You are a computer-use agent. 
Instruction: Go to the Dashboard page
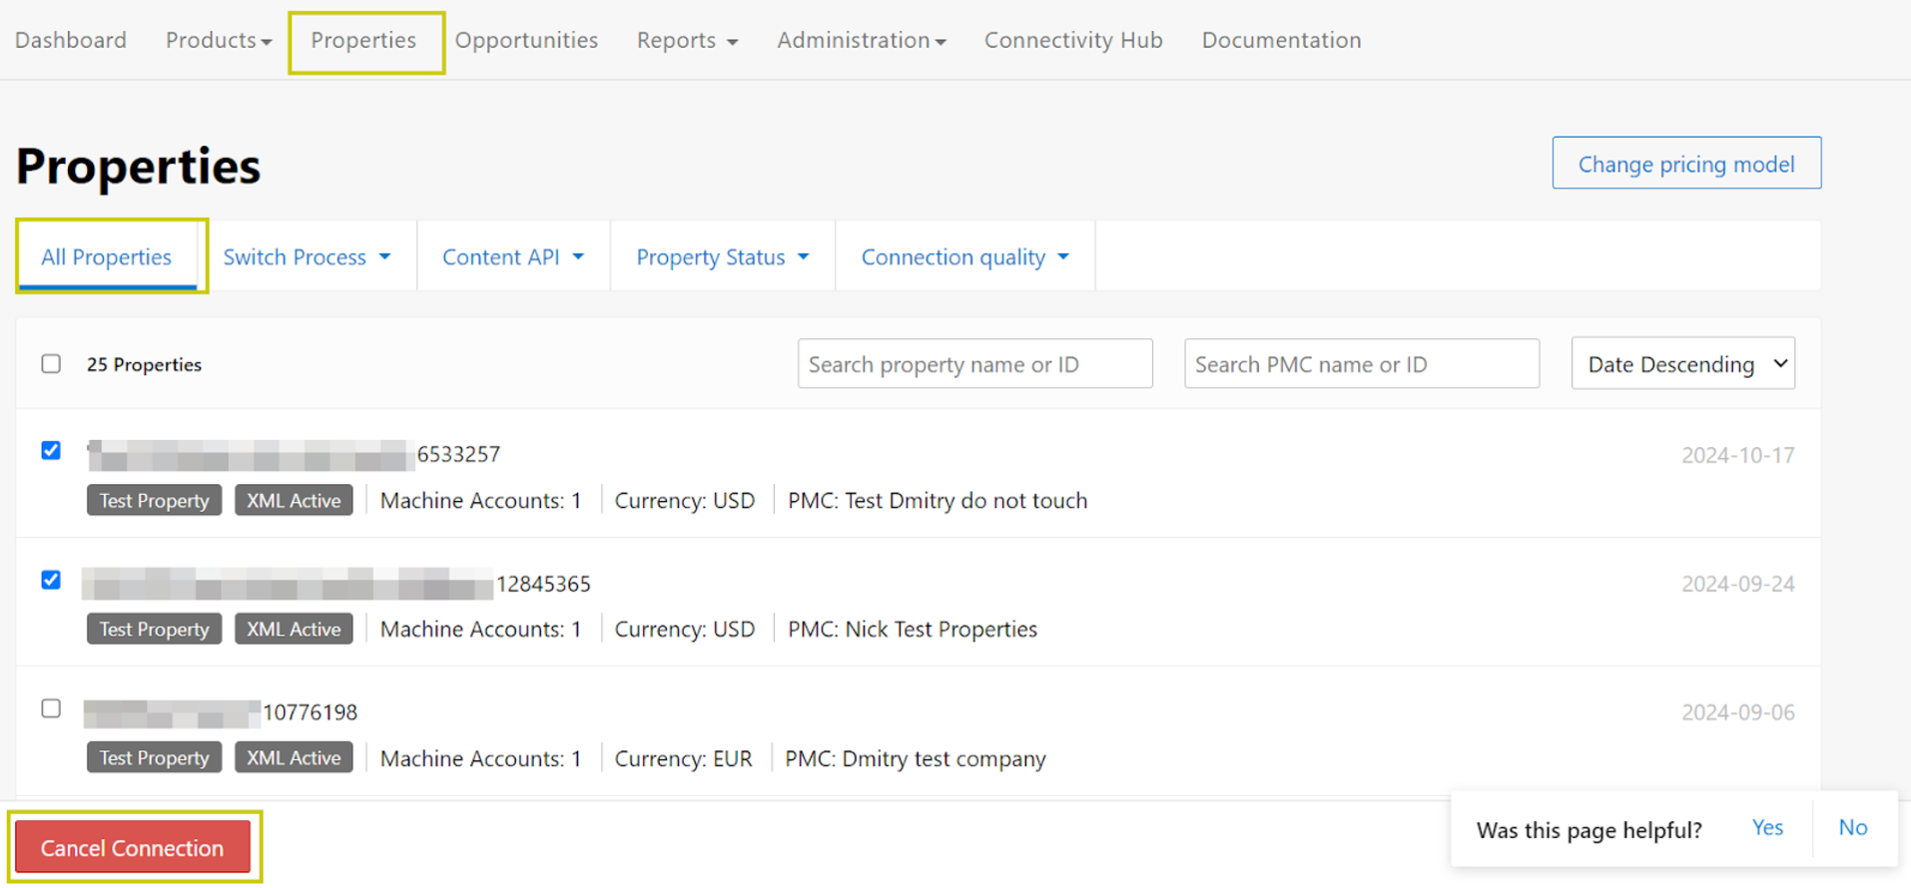tap(71, 40)
